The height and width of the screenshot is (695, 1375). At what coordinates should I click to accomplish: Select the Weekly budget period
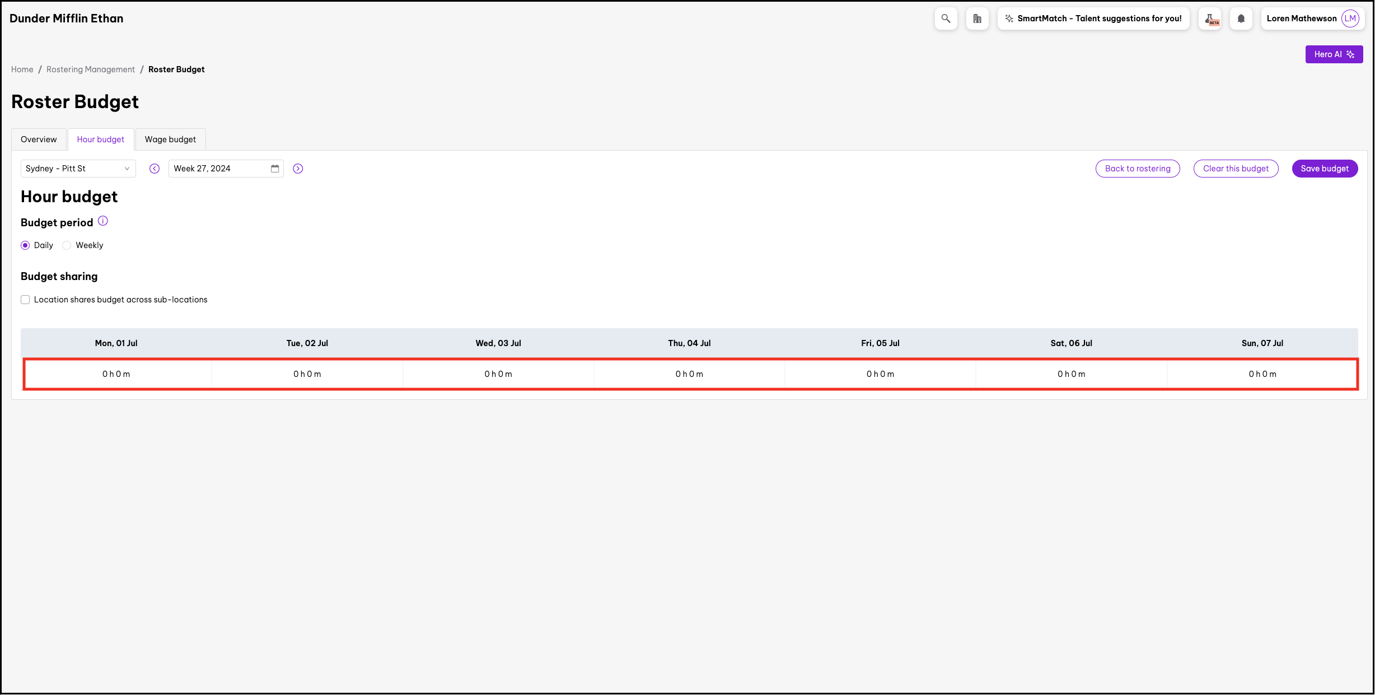[x=67, y=245]
